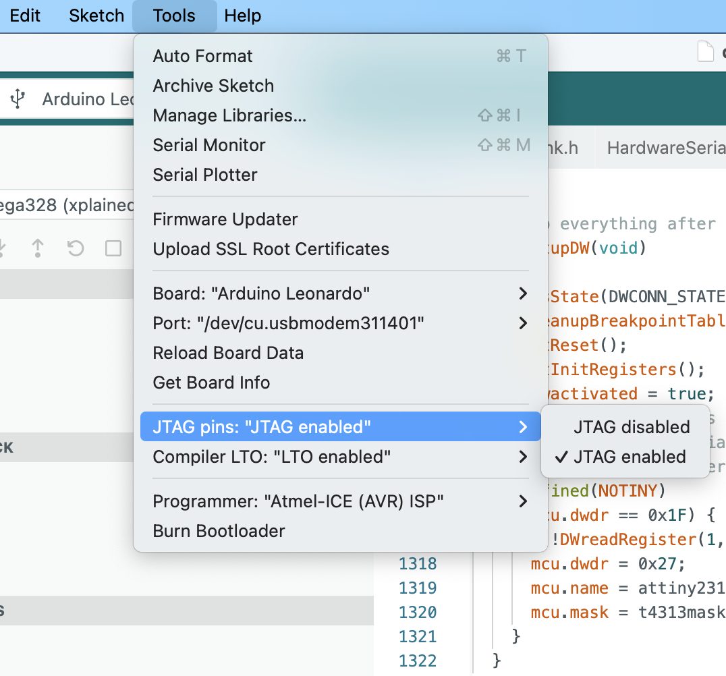Image resolution: width=726 pixels, height=676 pixels.
Task: Expand the Compiler LTO submenu
Action: point(340,457)
